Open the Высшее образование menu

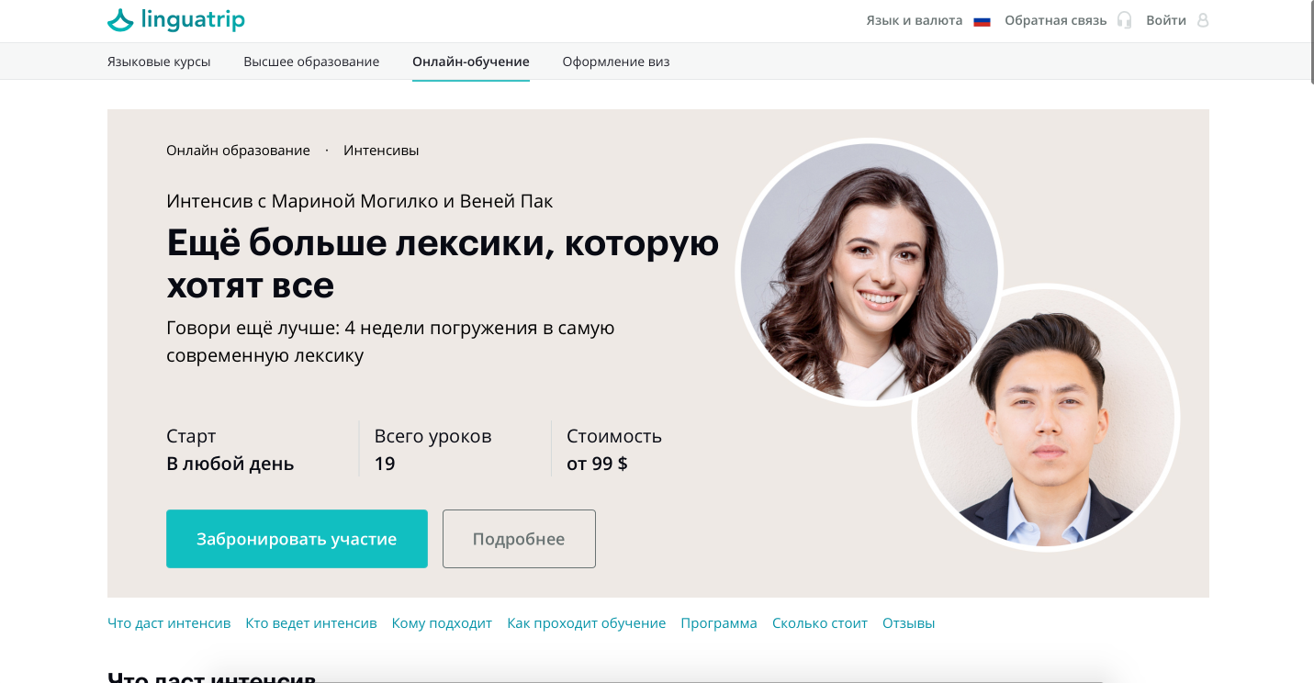311,62
